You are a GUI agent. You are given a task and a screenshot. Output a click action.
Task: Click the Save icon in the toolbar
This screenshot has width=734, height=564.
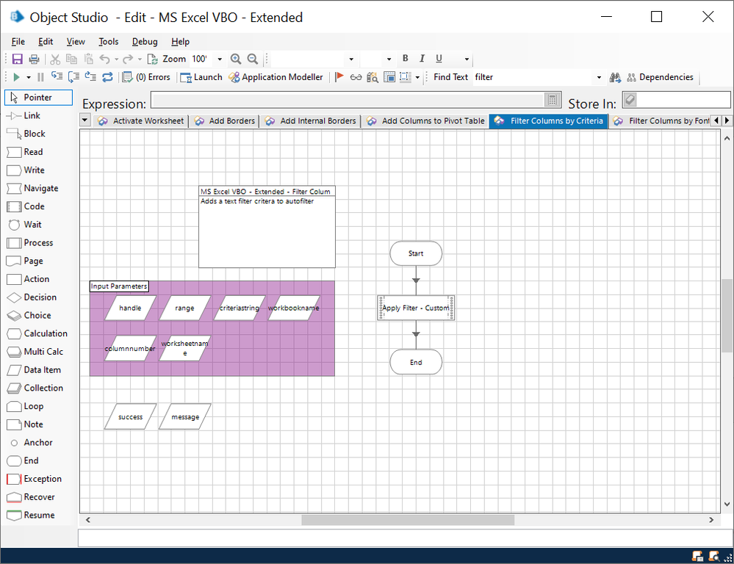(18, 59)
